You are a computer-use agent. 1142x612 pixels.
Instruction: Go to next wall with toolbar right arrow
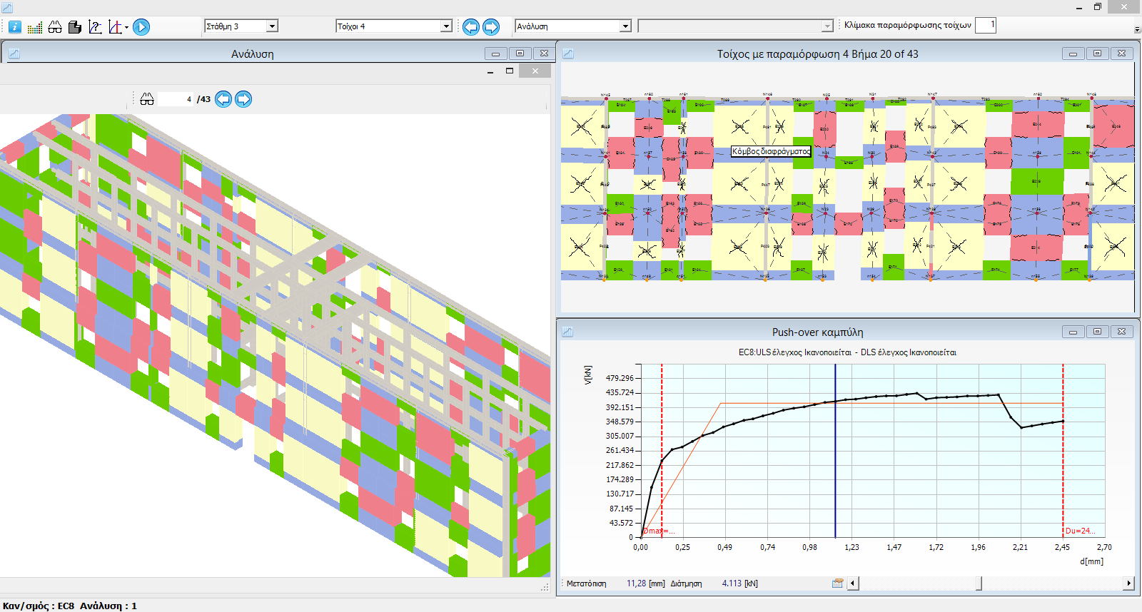pyautogui.click(x=491, y=27)
